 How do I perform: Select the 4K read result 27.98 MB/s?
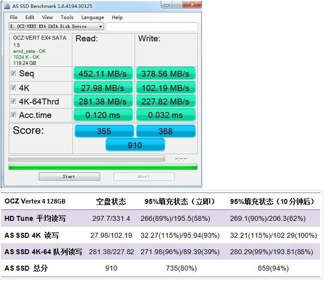click(103, 88)
